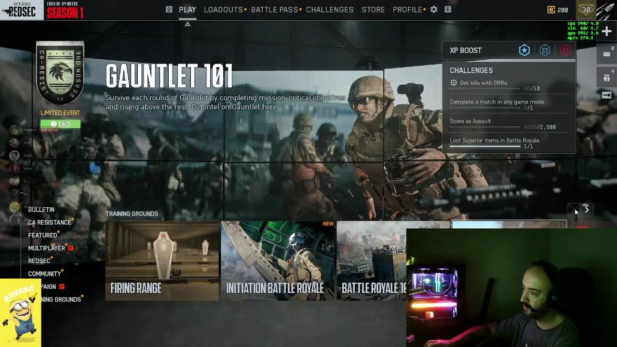Viewport: 617px width, 347px height.
Task: Click the collapse panel arrow icon on right
Action: point(607,95)
